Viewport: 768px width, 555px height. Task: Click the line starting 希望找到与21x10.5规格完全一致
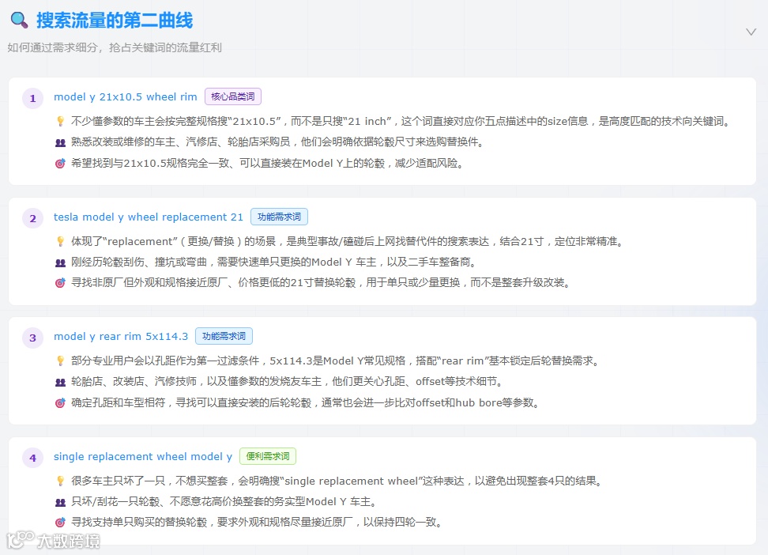point(268,164)
